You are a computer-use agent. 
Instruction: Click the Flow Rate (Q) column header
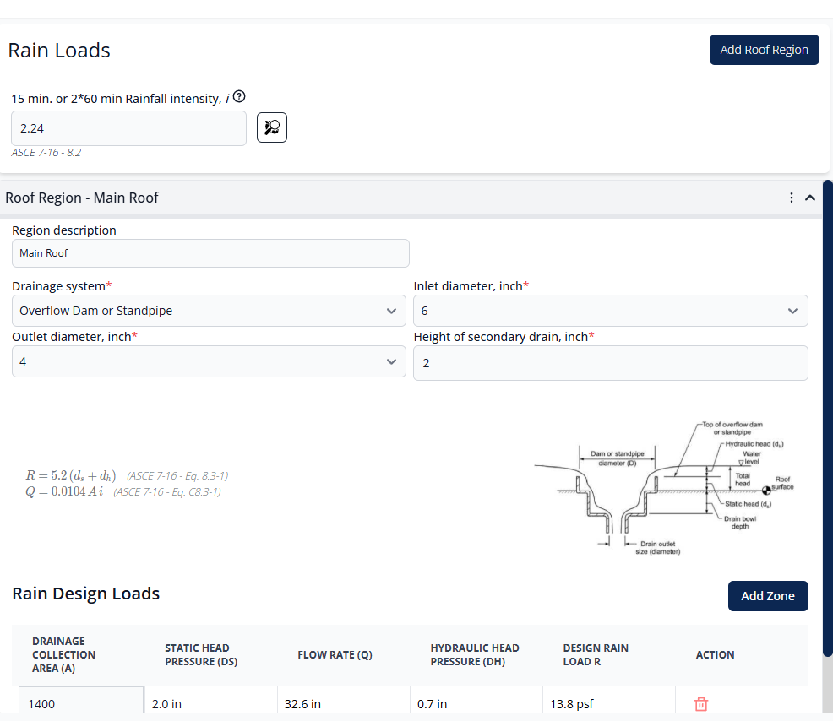[x=335, y=654]
